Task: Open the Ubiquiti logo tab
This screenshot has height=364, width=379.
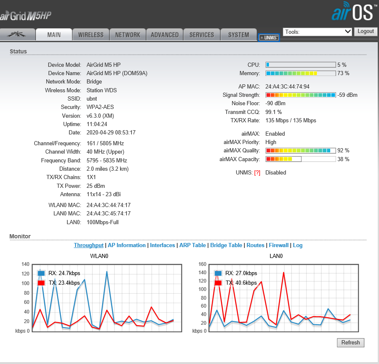Action: click(17, 35)
